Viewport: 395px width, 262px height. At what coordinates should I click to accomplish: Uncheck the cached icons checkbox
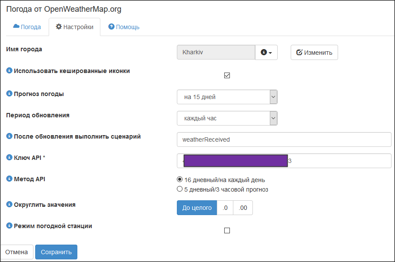point(227,76)
